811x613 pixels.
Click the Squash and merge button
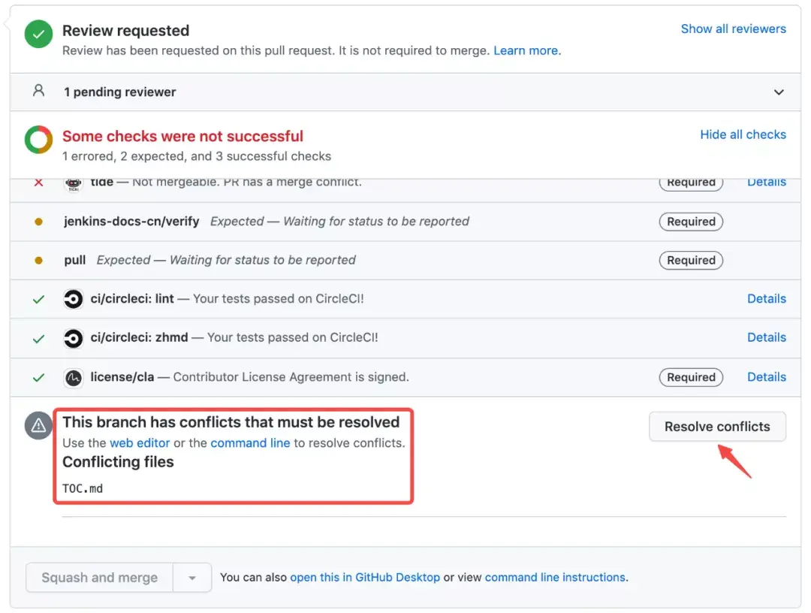click(x=98, y=577)
